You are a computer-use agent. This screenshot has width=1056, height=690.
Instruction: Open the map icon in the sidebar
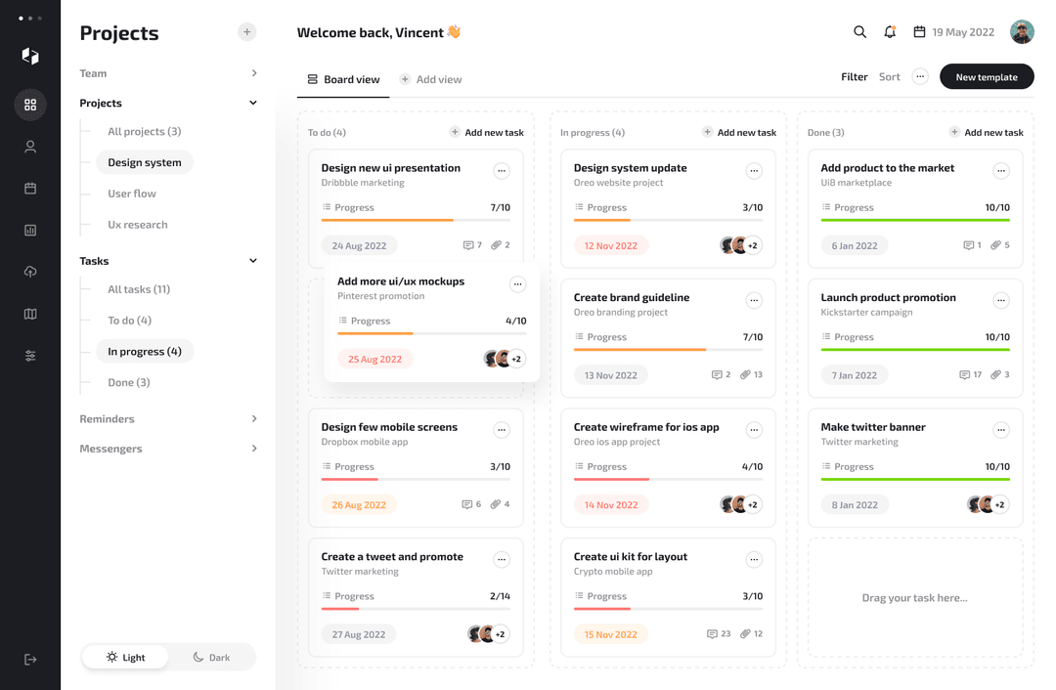29,313
